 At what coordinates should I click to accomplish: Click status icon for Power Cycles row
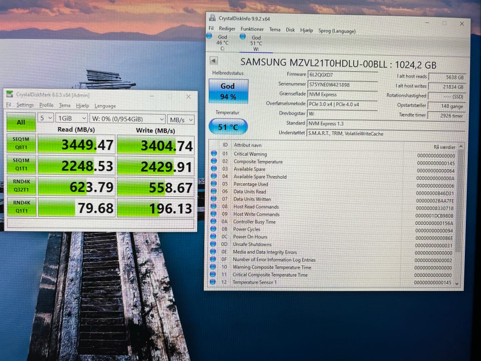pyautogui.click(x=213, y=229)
